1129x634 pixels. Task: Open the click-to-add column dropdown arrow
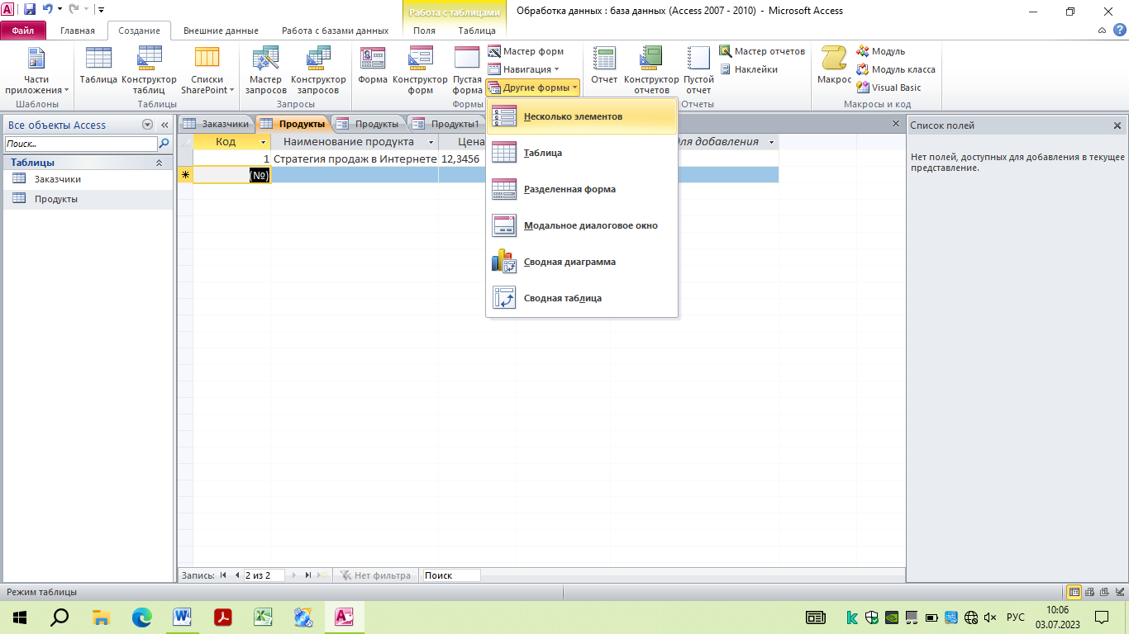(x=771, y=142)
